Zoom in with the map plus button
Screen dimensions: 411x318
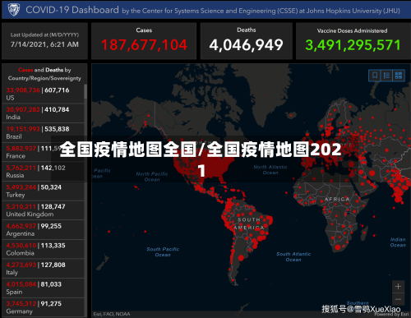point(398,287)
